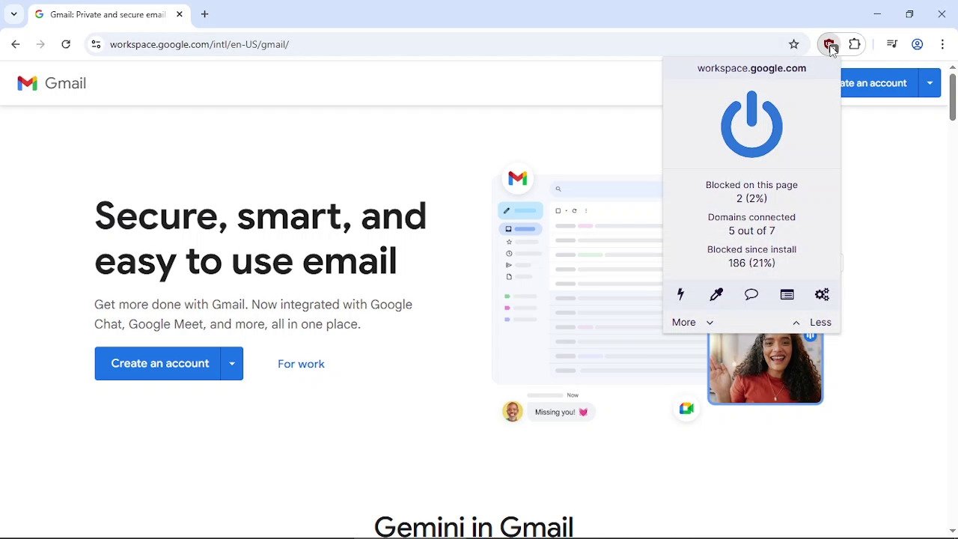The height and width of the screenshot is (539, 958).
Task: Click the Missing you chat bubble
Action: (x=561, y=412)
